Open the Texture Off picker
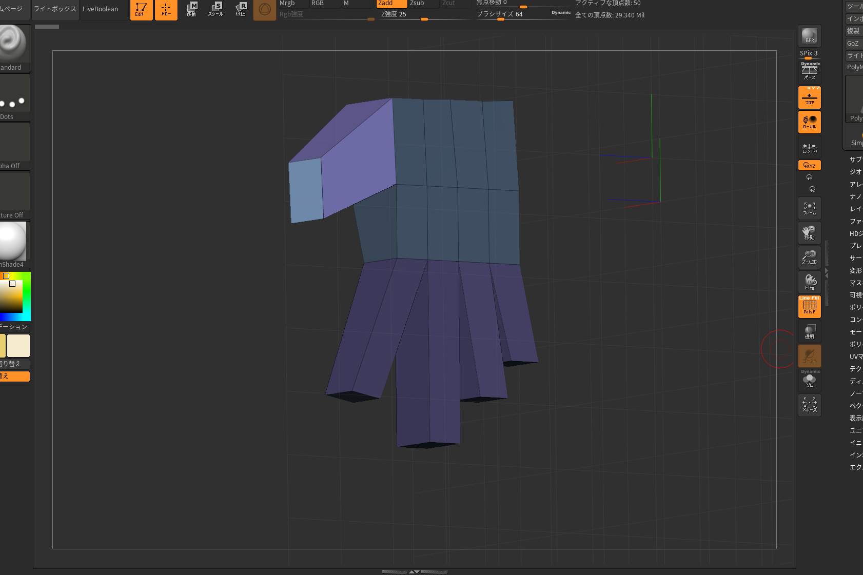The height and width of the screenshot is (575, 863). (13, 196)
